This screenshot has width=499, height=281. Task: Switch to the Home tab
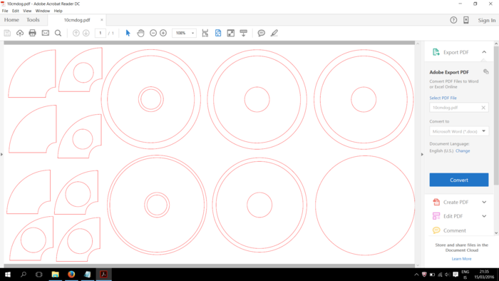coord(11,20)
